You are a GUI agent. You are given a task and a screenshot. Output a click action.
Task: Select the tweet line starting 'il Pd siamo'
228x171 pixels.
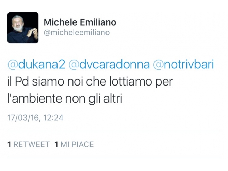(x=90, y=82)
